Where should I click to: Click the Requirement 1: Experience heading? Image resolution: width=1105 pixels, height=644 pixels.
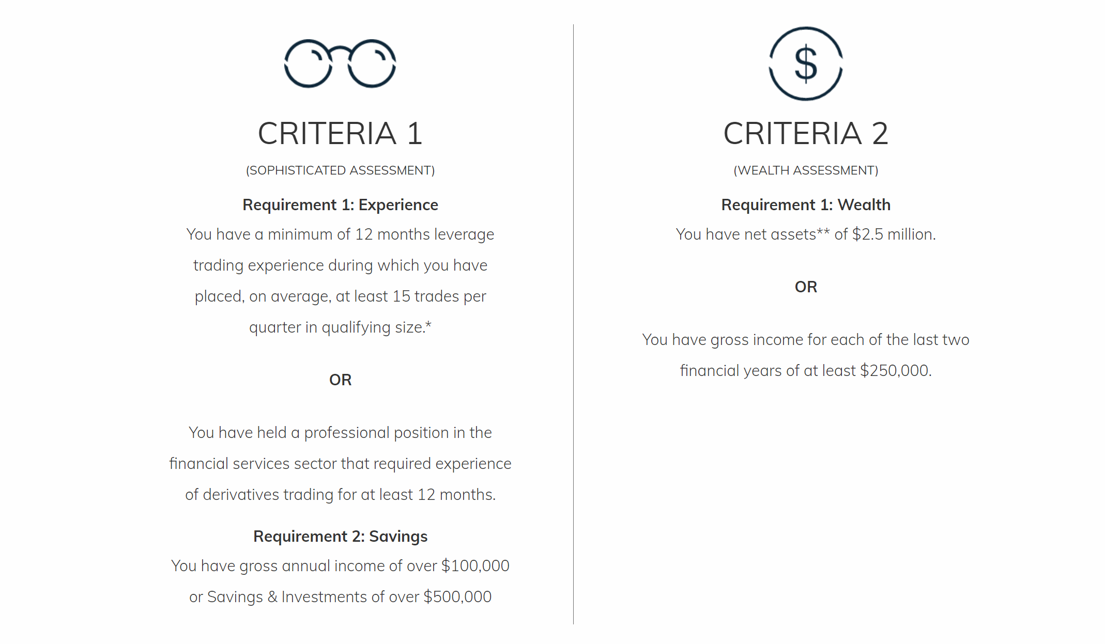pyautogui.click(x=340, y=205)
